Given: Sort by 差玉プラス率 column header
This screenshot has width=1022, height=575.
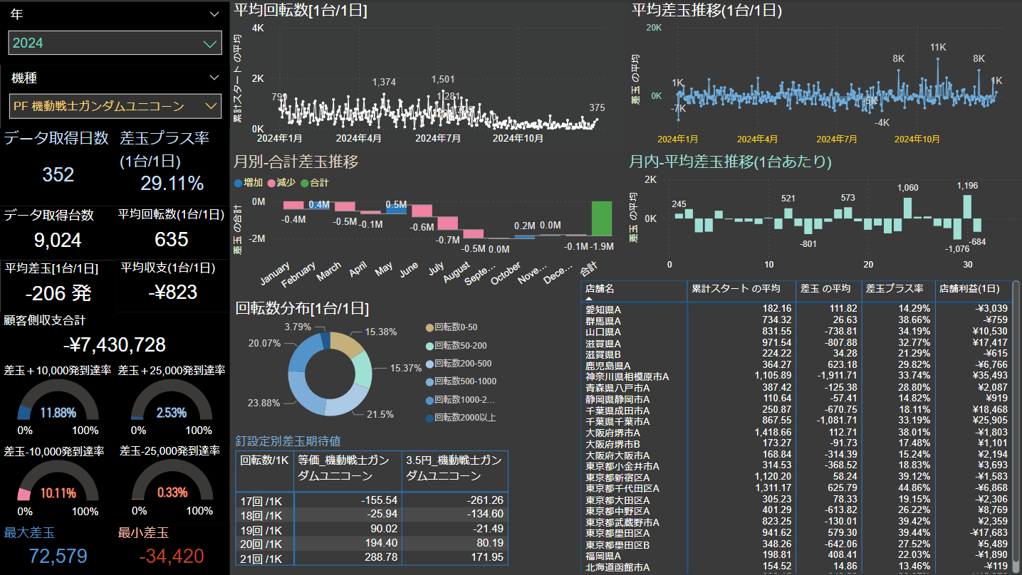Looking at the screenshot, I should pos(895,288).
